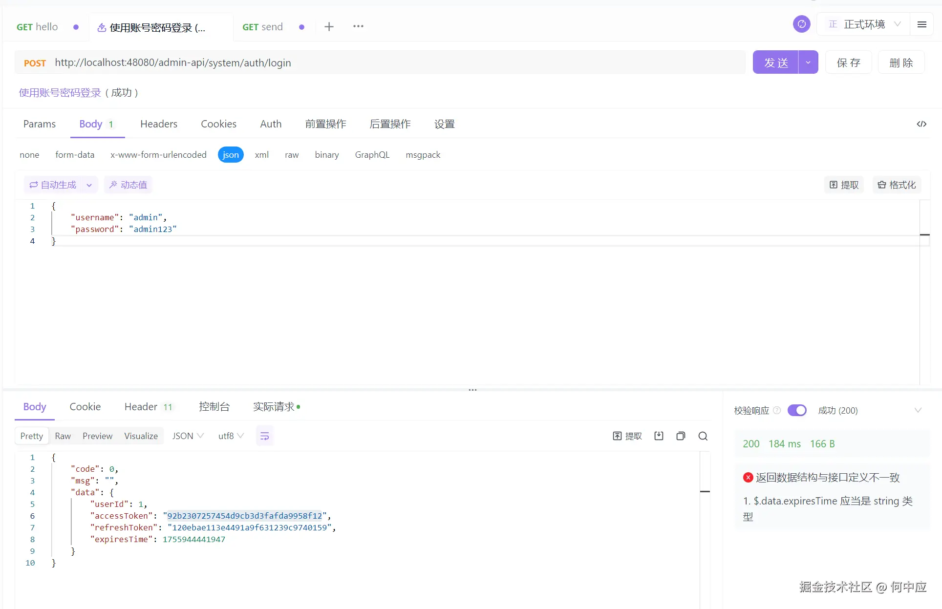Click the 发送 send button
The width and height of the screenshot is (942, 609).
click(776, 62)
